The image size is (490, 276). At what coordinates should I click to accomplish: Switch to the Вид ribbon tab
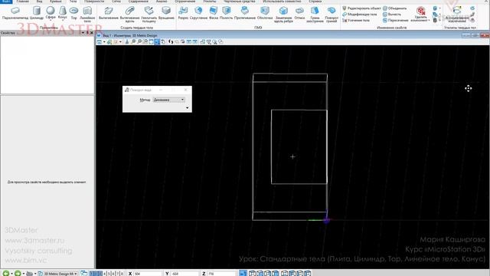(x=39, y=2)
